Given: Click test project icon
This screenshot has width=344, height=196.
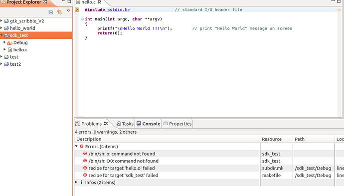Looking at the screenshot, I should pos(6,57).
